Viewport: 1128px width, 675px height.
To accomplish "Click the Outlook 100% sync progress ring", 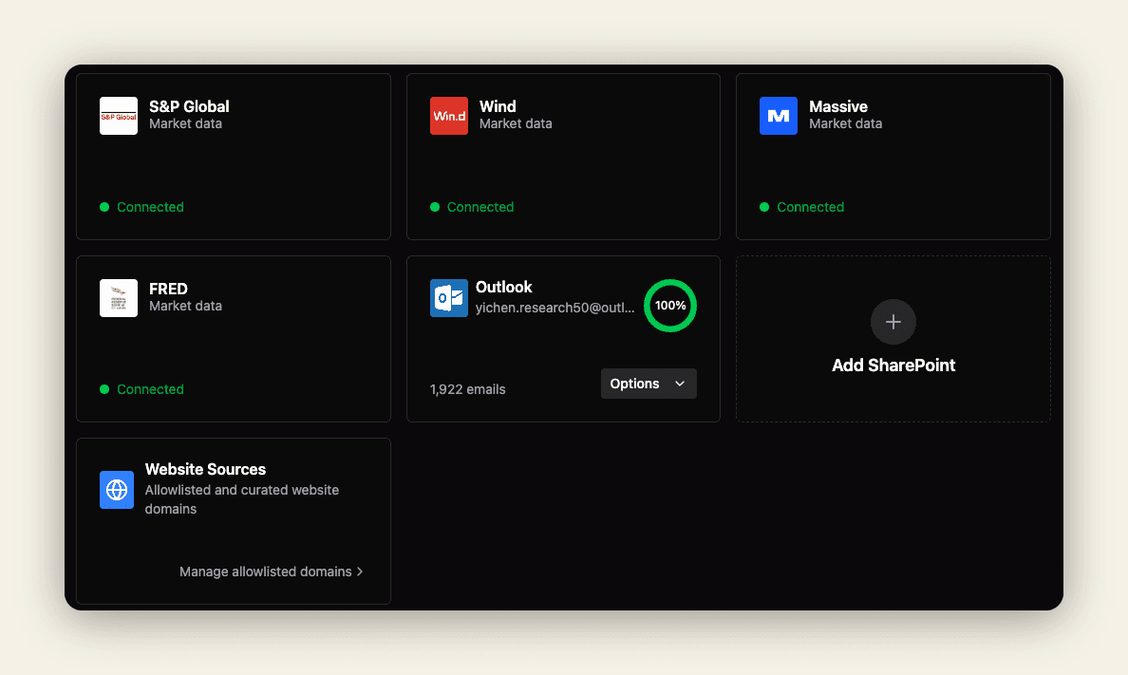I will (x=670, y=306).
